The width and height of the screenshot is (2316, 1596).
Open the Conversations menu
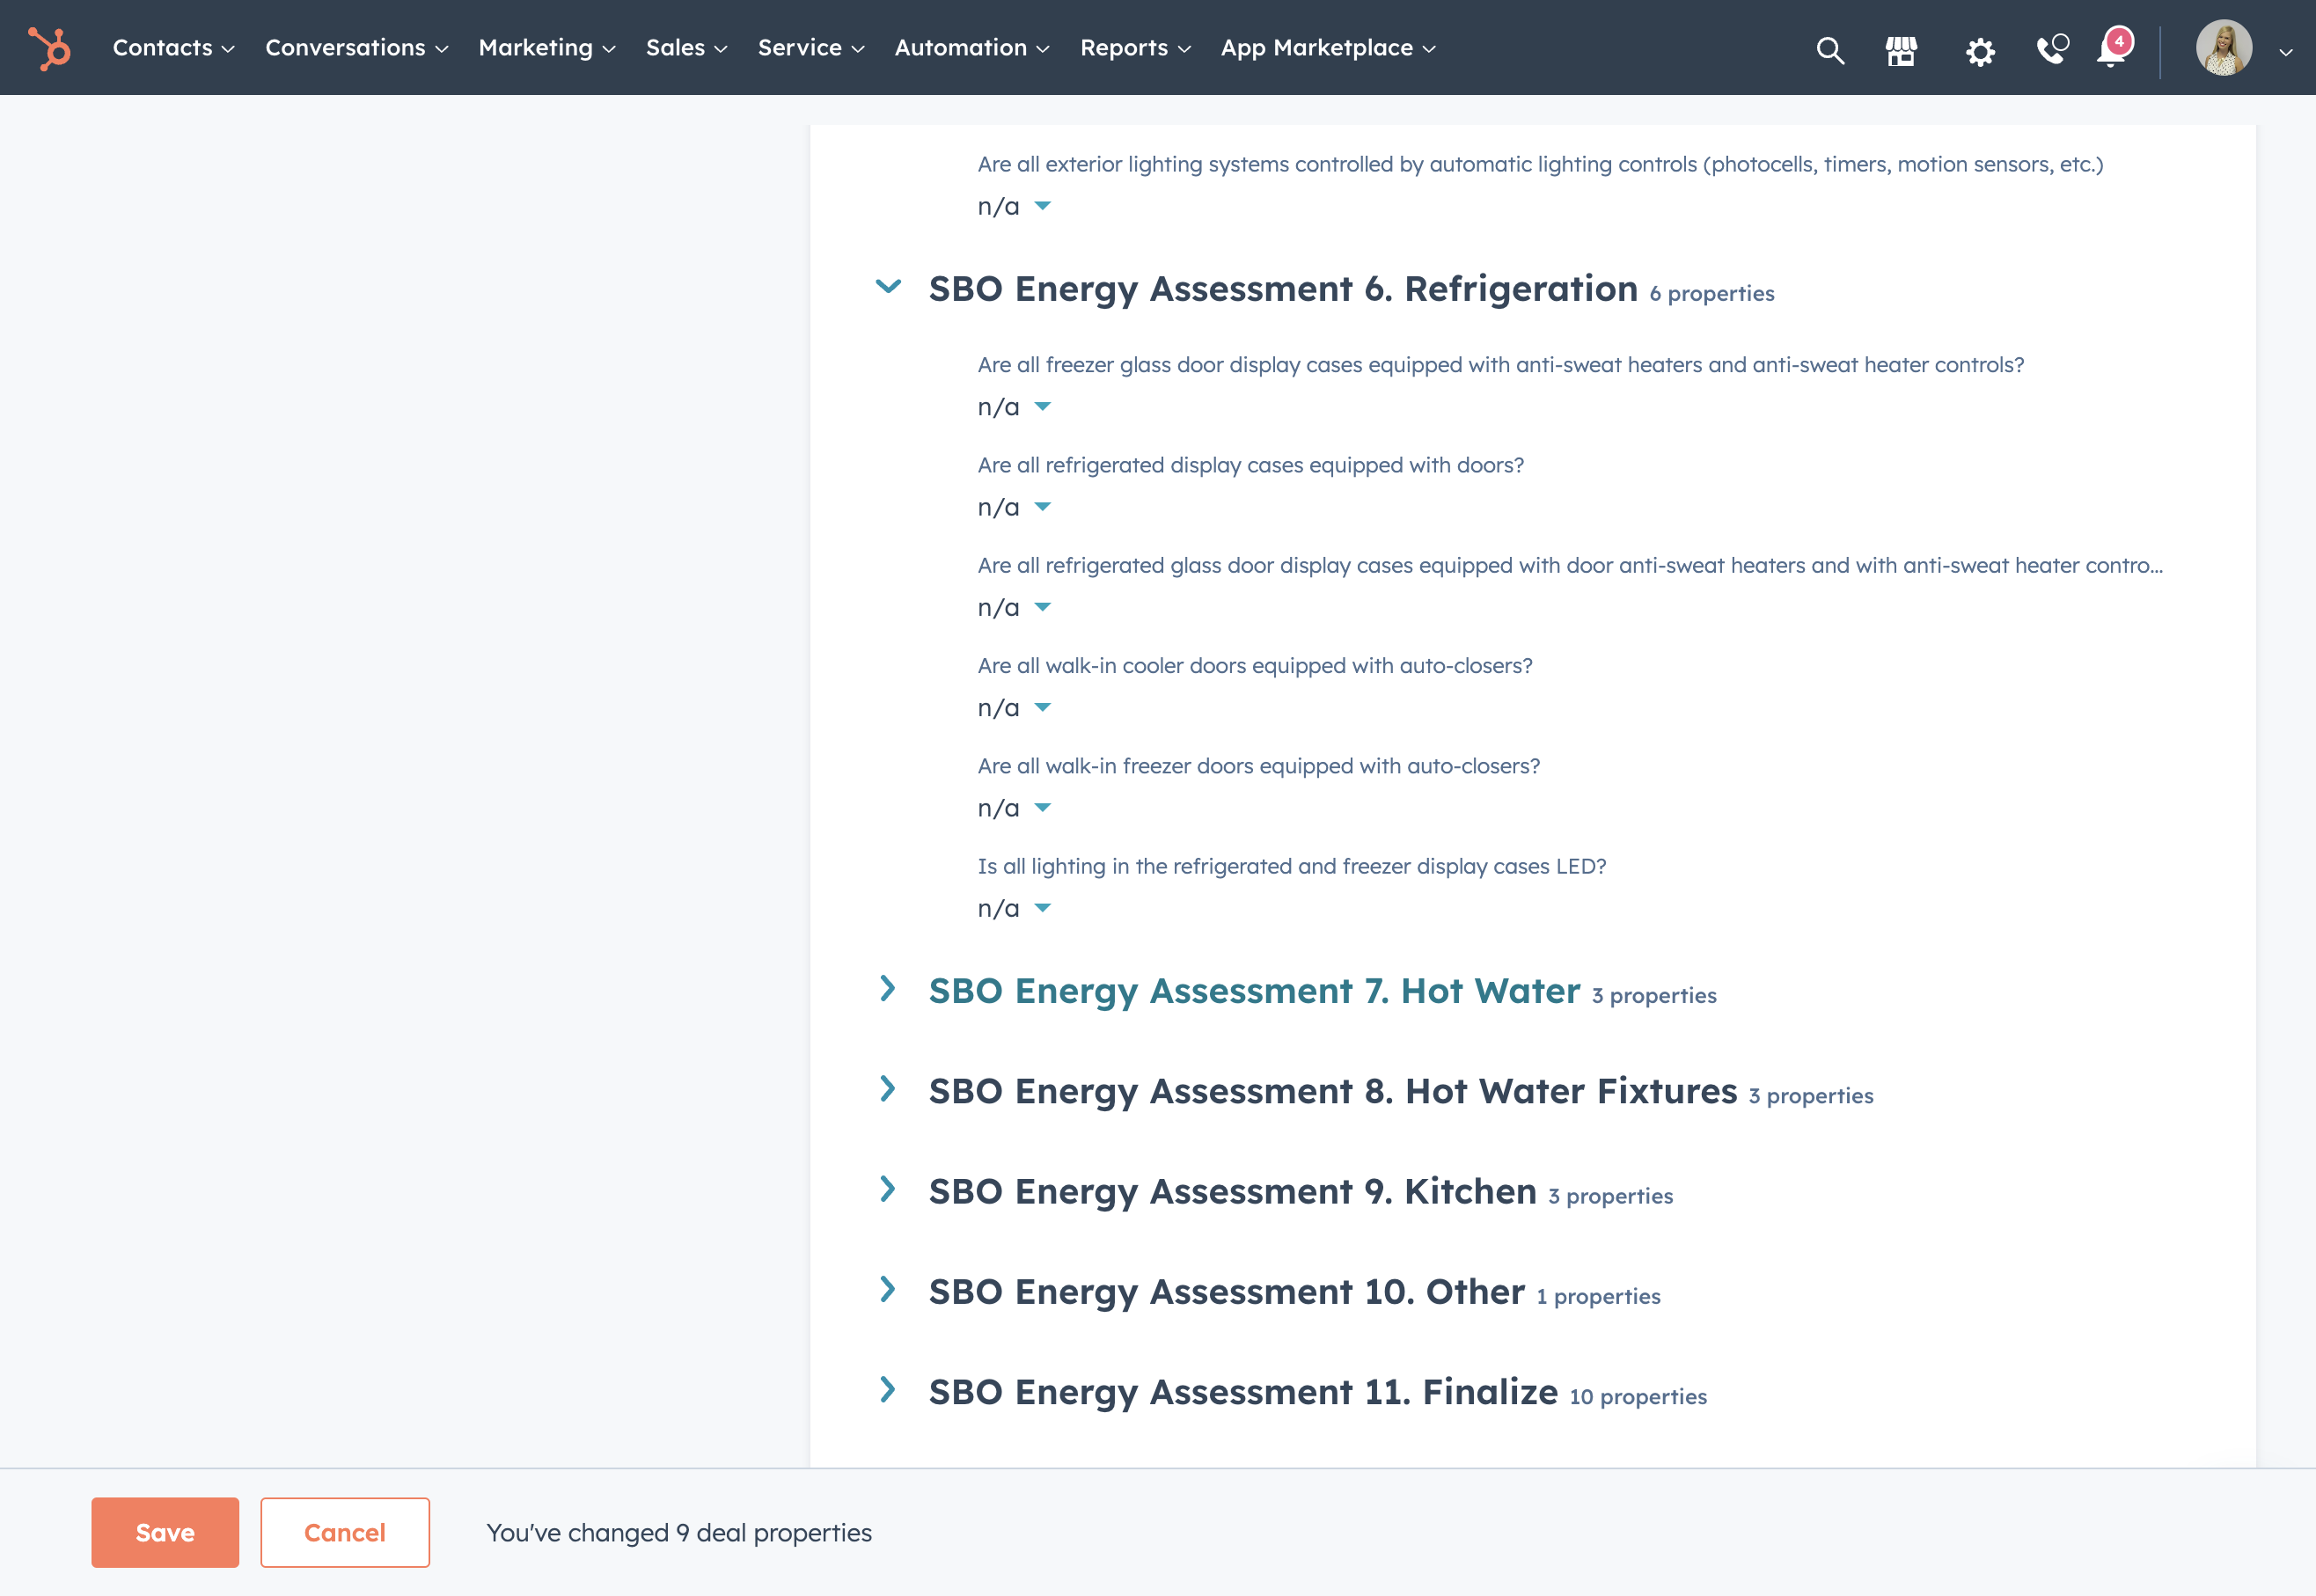click(x=356, y=48)
